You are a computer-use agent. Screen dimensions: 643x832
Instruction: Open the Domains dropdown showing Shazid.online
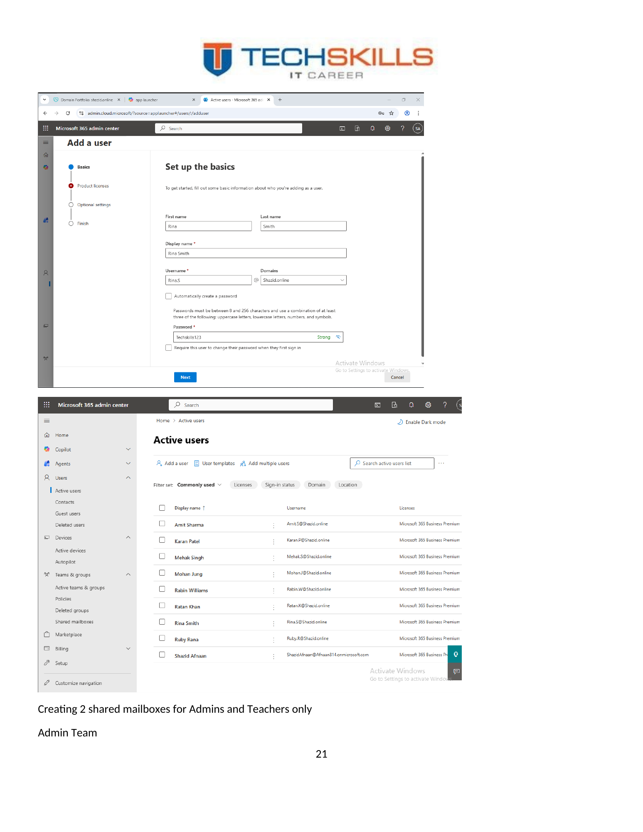303,280
